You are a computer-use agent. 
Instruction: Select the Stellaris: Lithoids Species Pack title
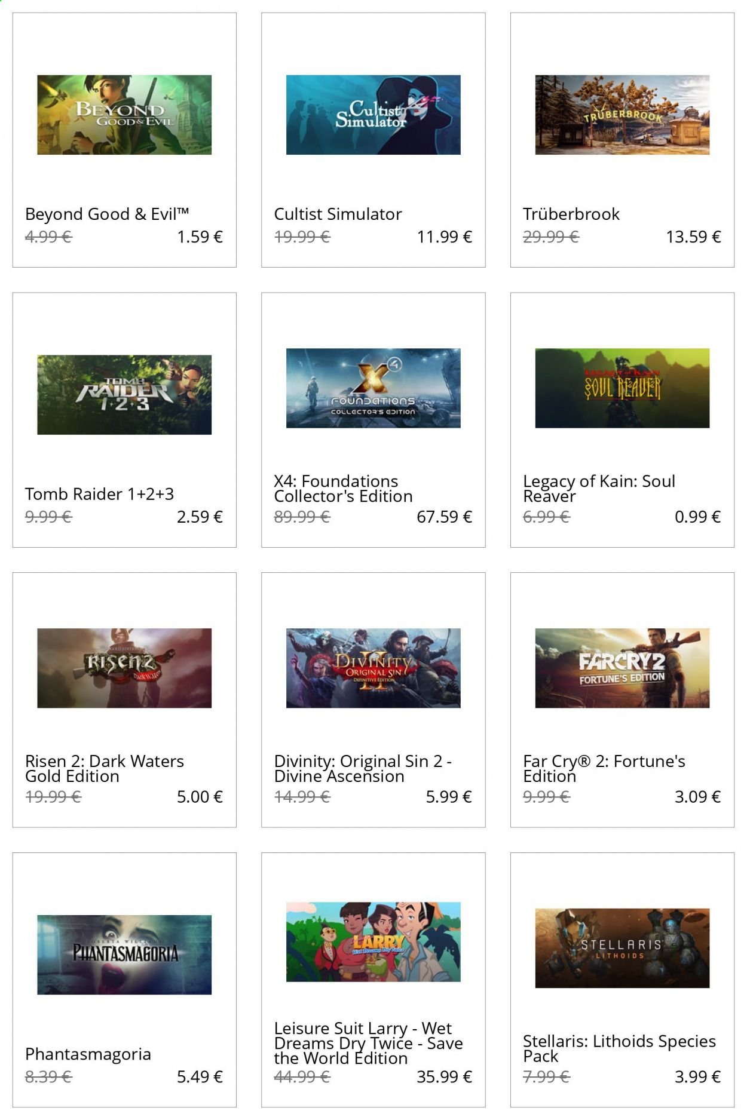click(x=619, y=1048)
